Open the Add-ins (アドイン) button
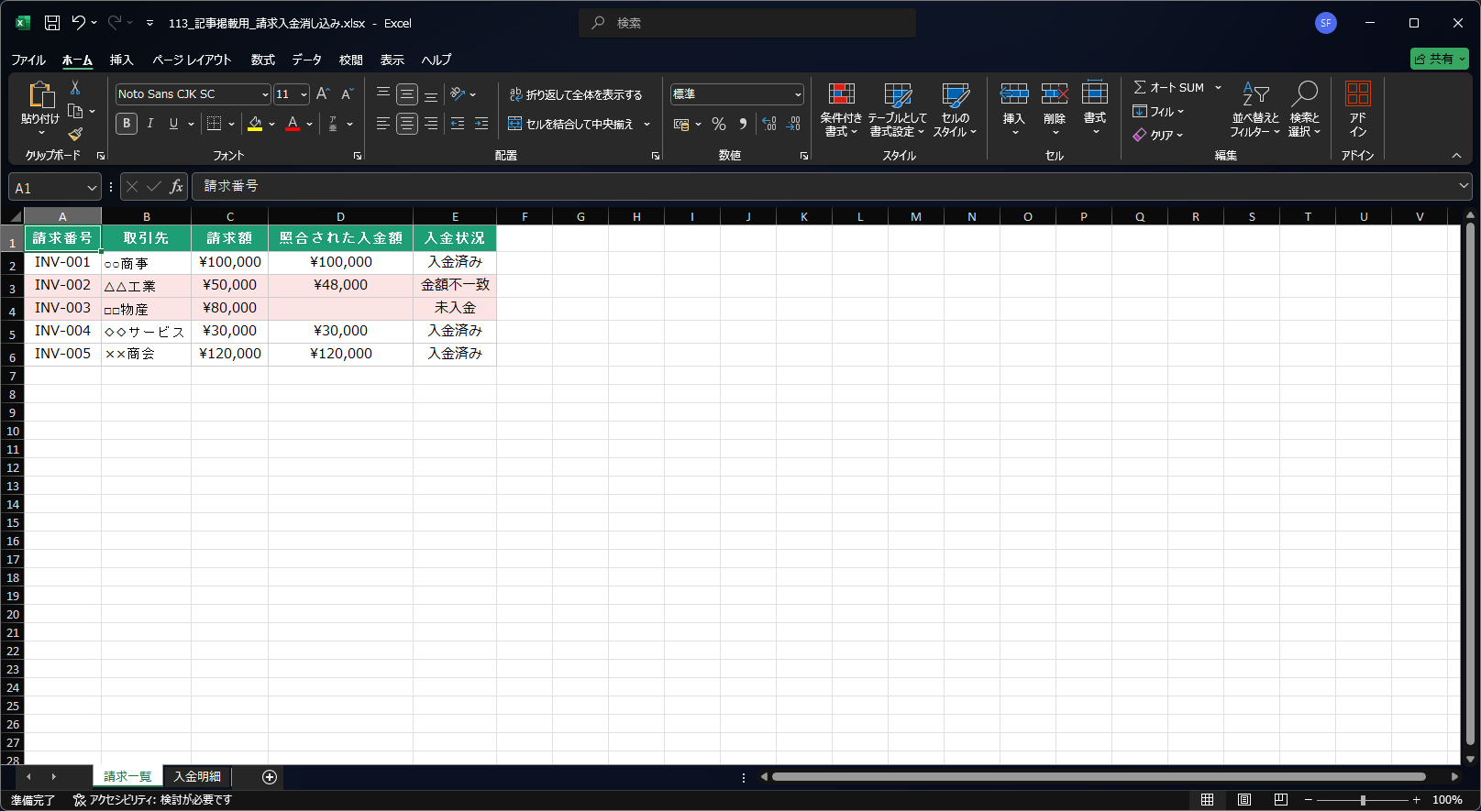Screen dimensions: 1481x811 1358,110
